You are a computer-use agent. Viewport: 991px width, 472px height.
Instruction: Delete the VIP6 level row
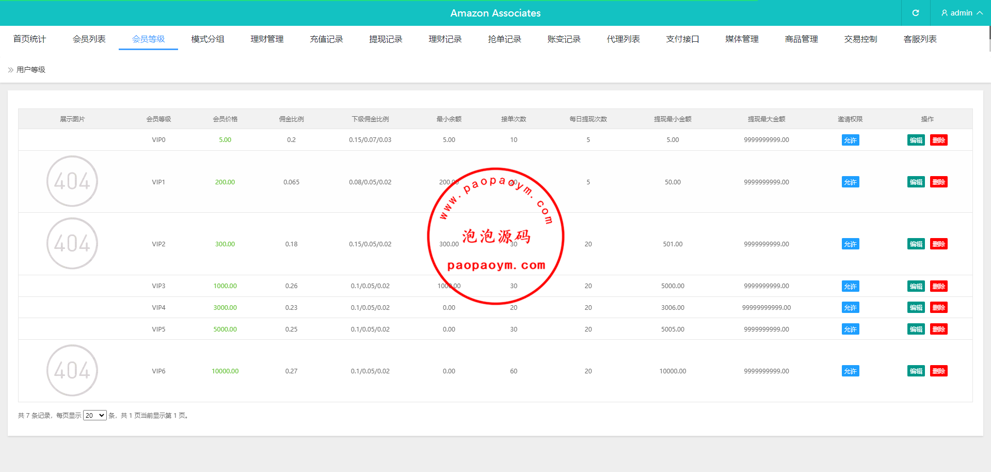pos(938,371)
